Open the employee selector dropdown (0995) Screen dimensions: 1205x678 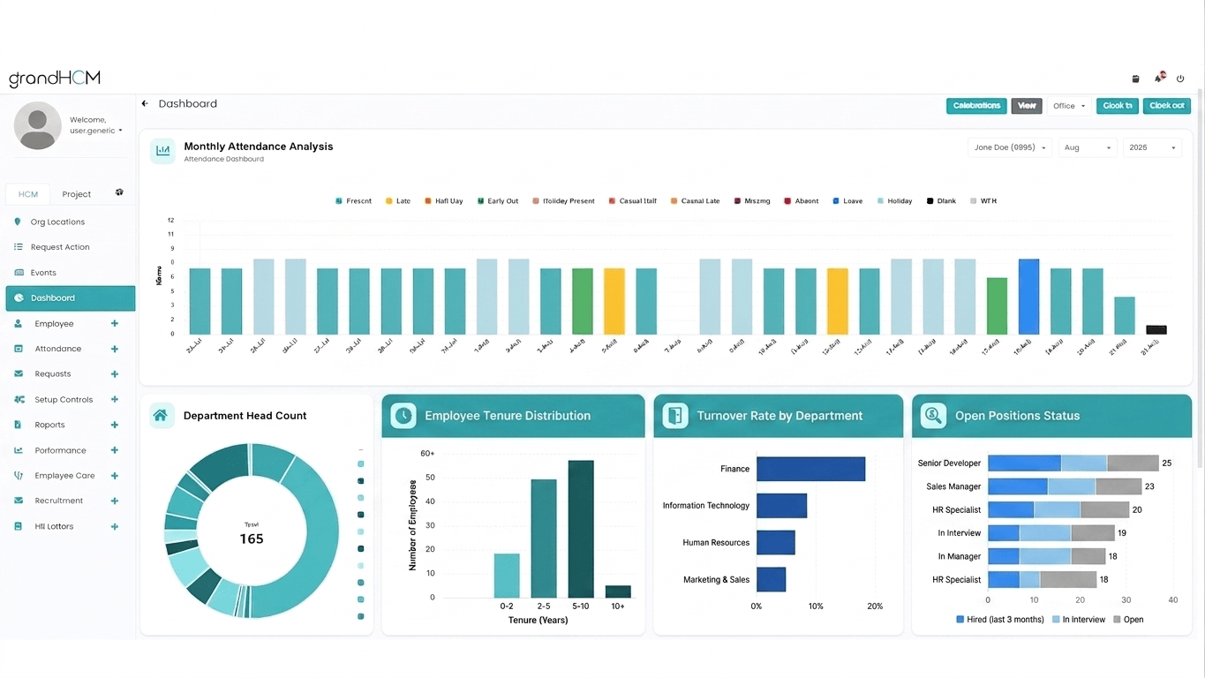pos(1010,147)
